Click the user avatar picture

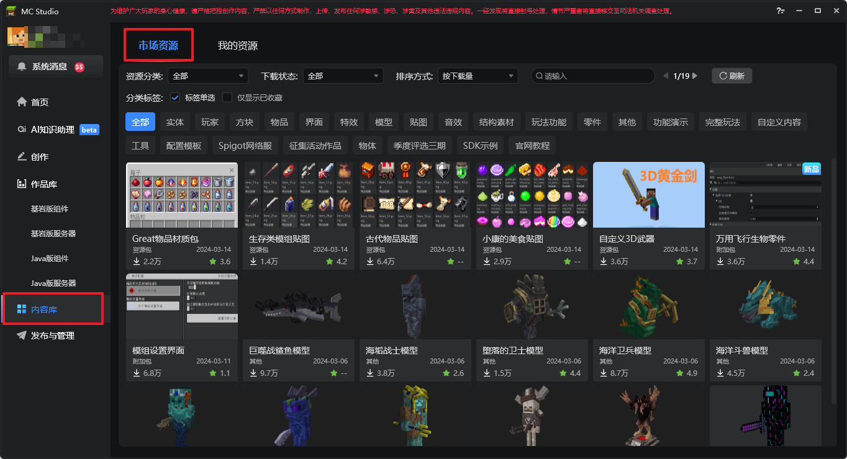[17, 37]
